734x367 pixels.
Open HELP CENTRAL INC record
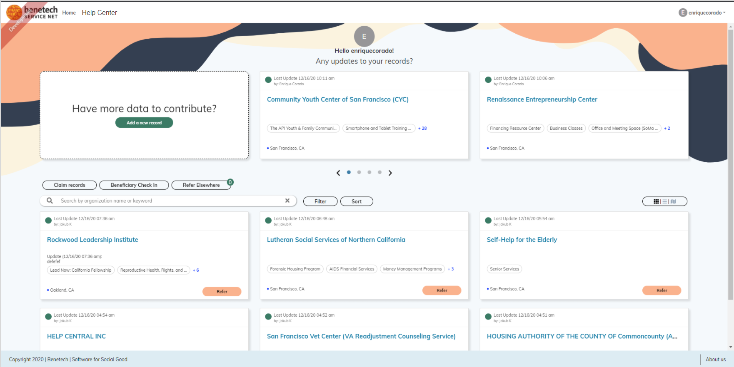(x=76, y=336)
